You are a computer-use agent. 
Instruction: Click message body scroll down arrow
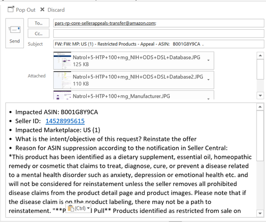[260, 214]
